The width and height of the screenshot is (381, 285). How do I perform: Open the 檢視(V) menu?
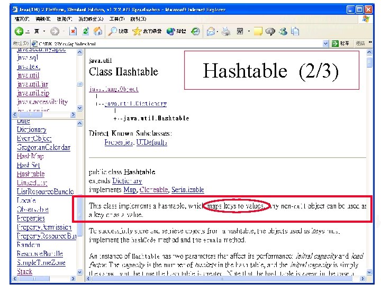[x=65, y=18]
